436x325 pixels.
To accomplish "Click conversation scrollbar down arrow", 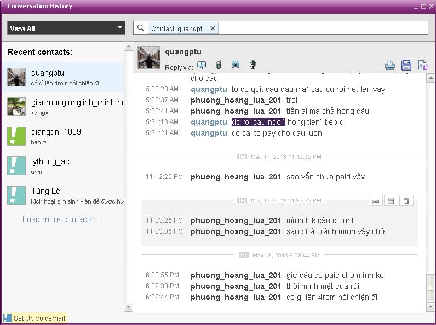I will tap(431, 307).
